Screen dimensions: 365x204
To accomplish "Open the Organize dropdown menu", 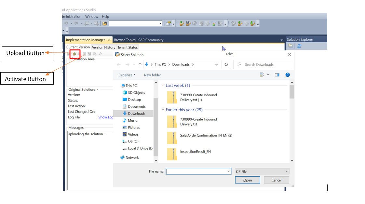I will tap(127, 75).
